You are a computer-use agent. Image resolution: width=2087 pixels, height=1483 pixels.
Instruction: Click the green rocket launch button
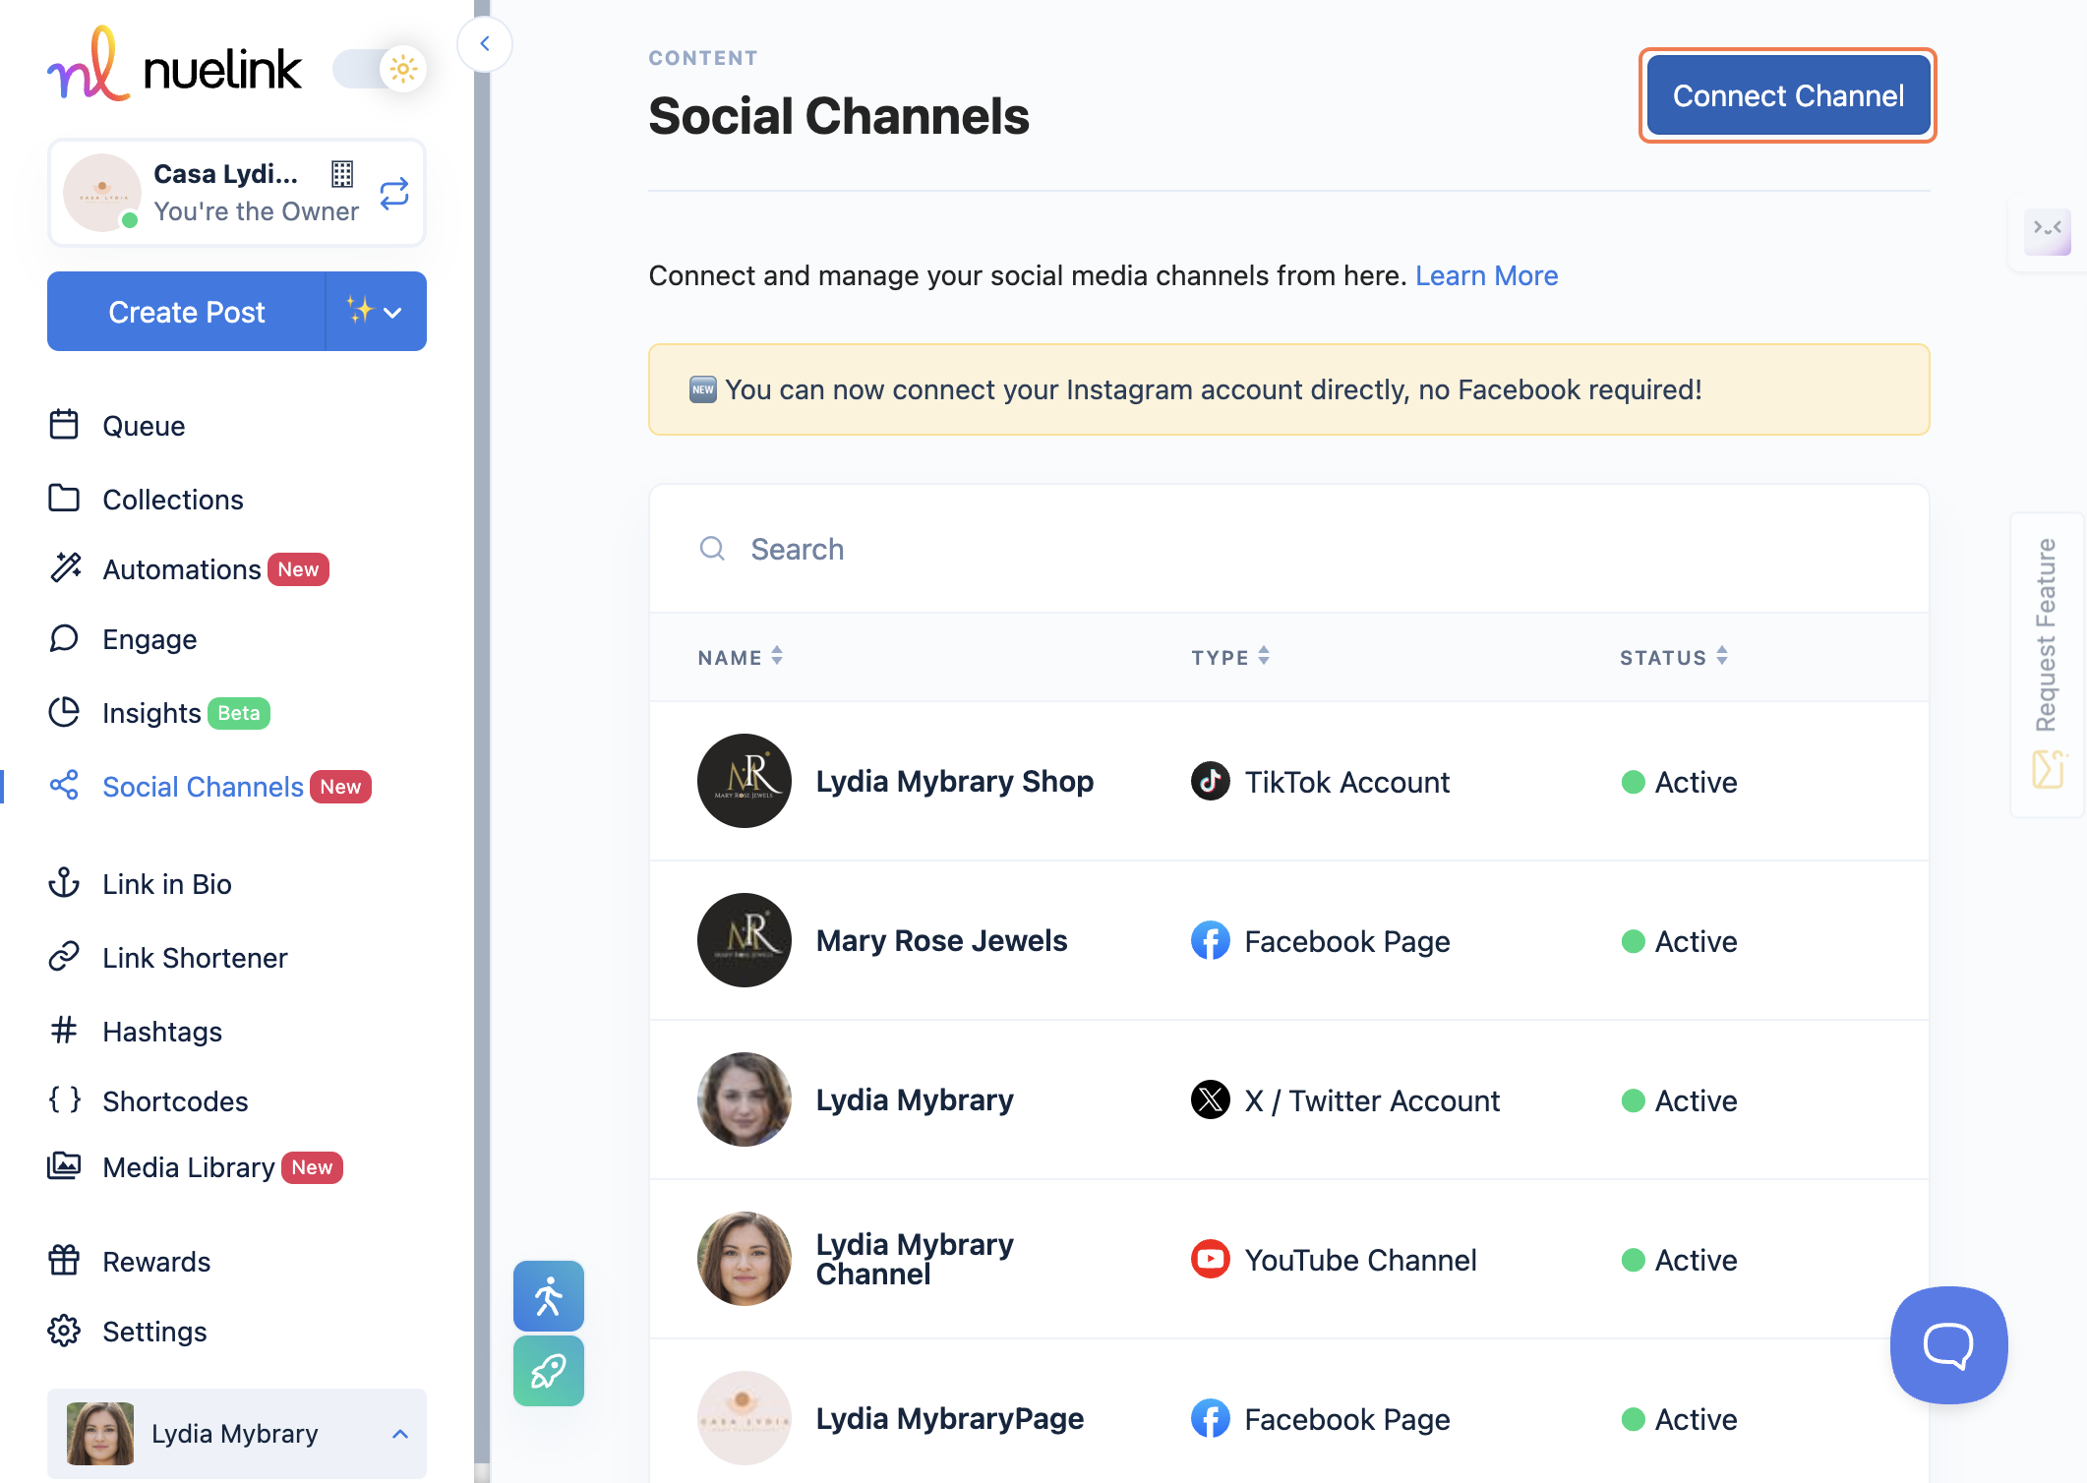click(549, 1371)
